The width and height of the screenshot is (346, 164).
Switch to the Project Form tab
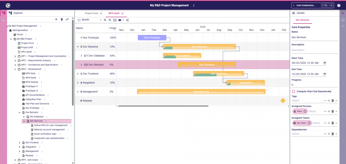[92, 13]
